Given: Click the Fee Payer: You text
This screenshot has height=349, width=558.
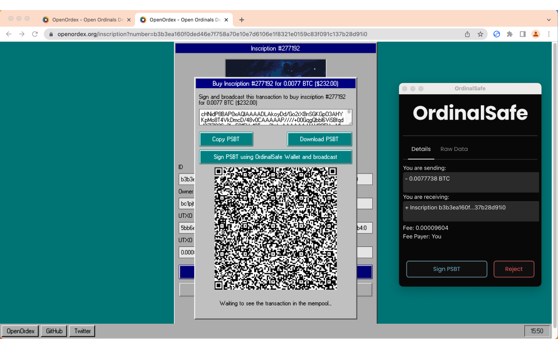Looking at the screenshot, I should point(422,236).
